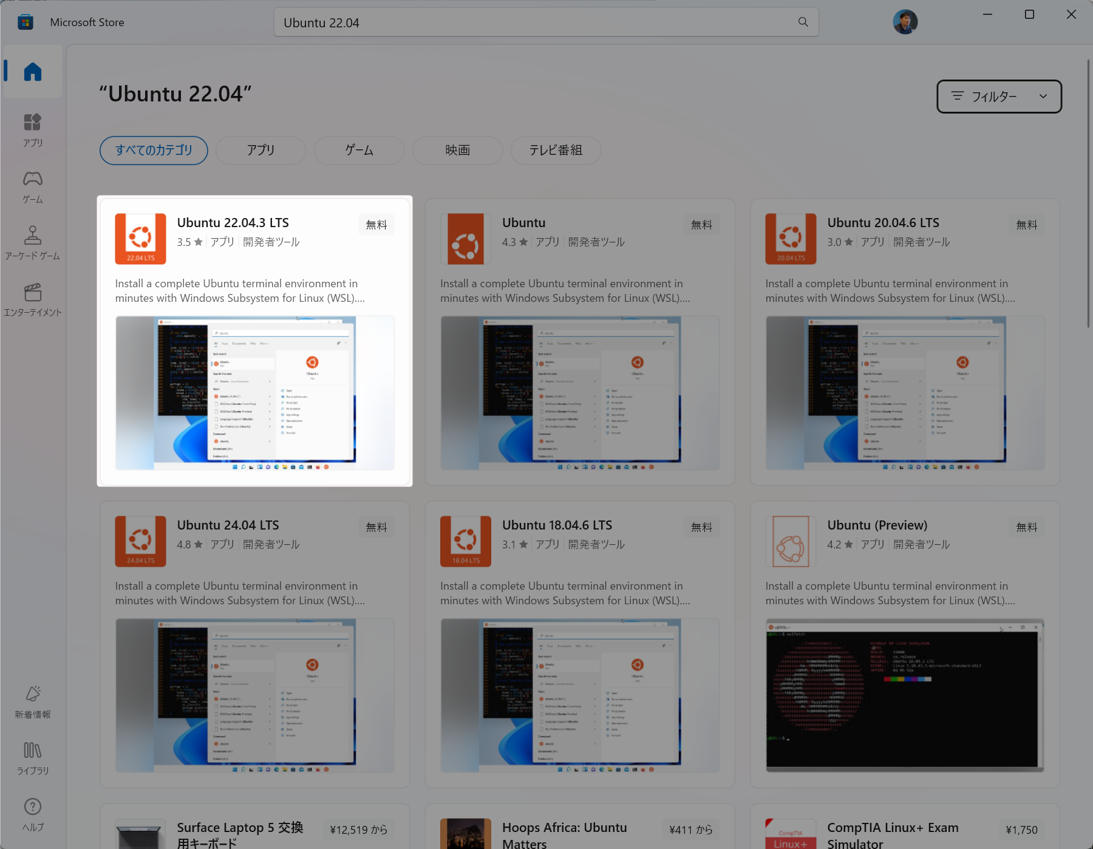Image resolution: width=1093 pixels, height=849 pixels.
Task: Click the Hoops Africa movie poster icon
Action: point(466,833)
